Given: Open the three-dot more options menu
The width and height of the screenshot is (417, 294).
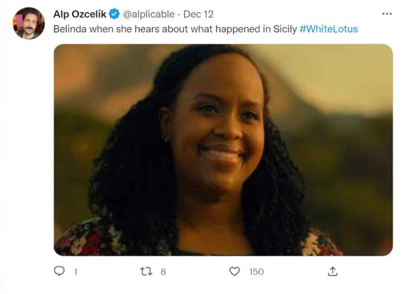Looking at the screenshot, I should point(387,14).
